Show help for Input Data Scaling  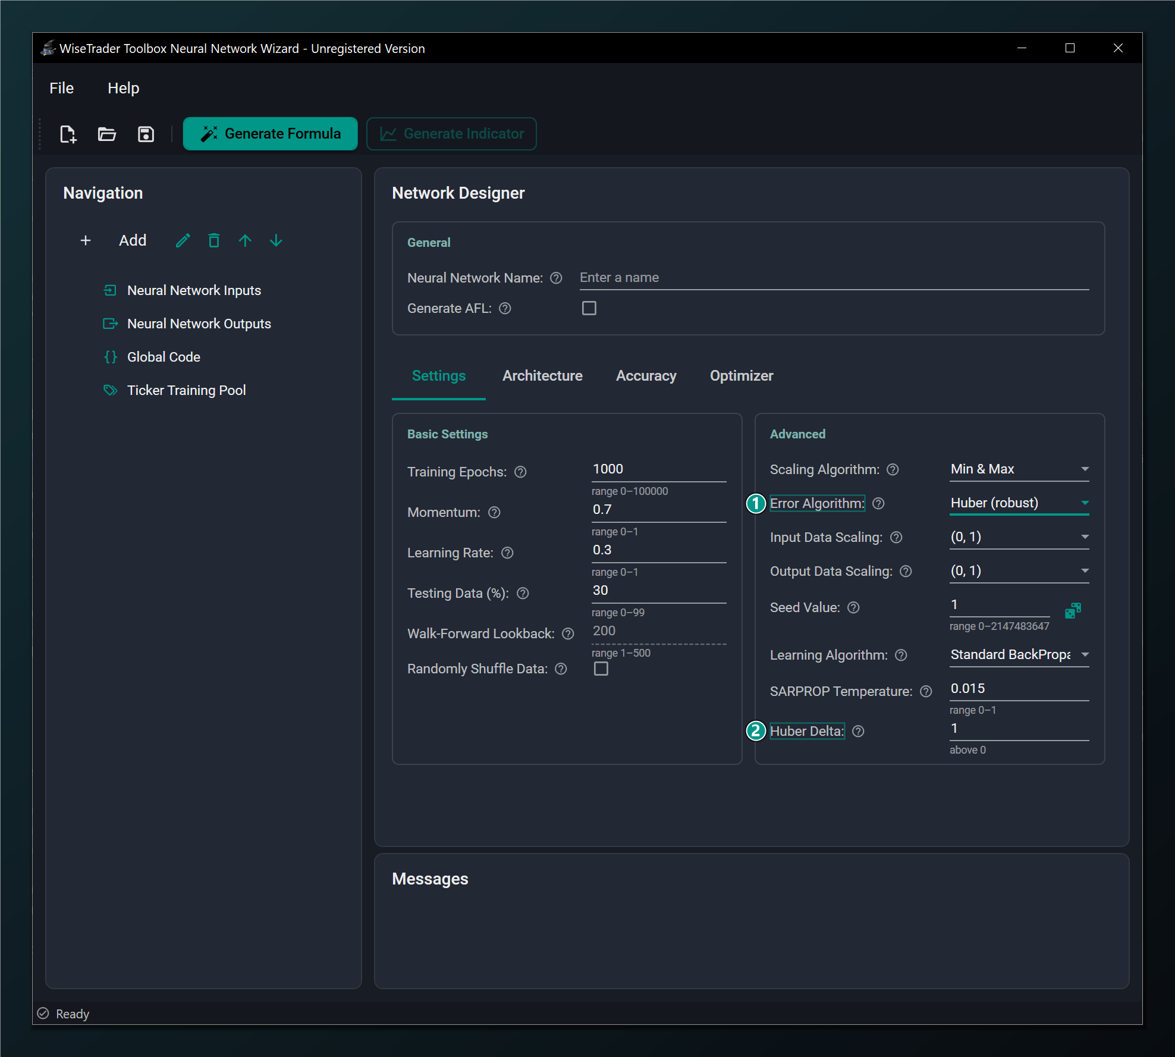point(896,537)
